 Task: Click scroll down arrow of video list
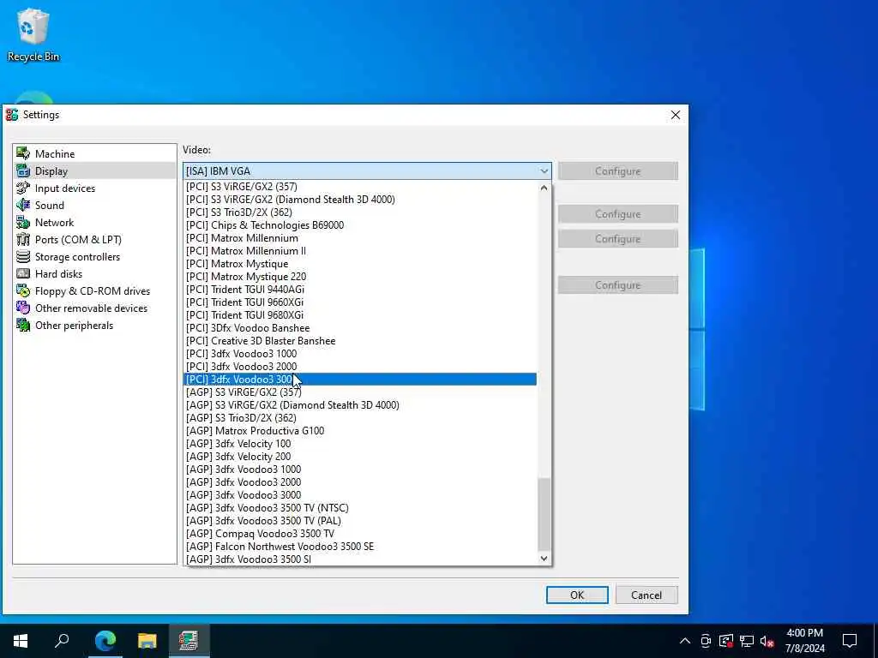pos(544,558)
